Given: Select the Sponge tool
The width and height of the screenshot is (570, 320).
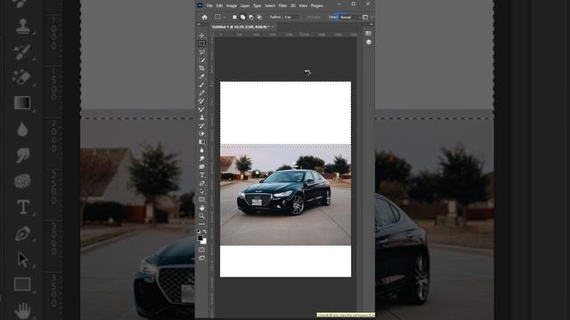Looking at the screenshot, I should (x=202, y=167).
